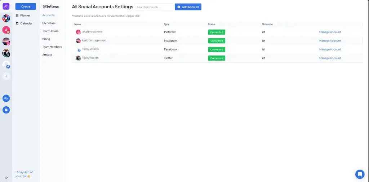Click Connected status badge for Facebook
This screenshot has height=182, width=369.
click(217, 49)
